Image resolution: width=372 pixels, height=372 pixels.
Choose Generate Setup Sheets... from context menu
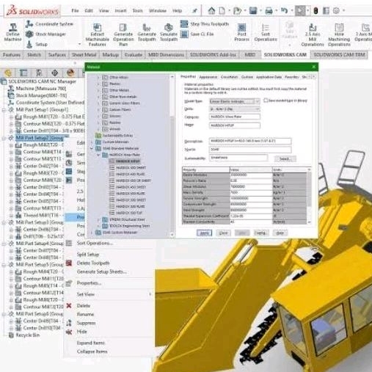102,271
